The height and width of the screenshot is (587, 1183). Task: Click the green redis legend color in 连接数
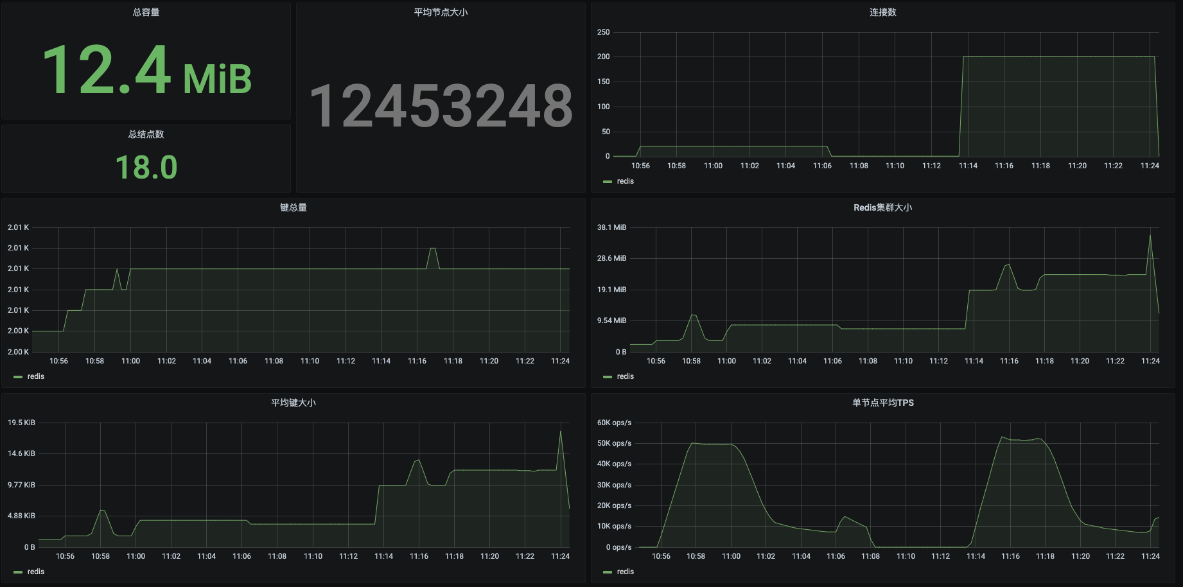[x=608, y=182]
